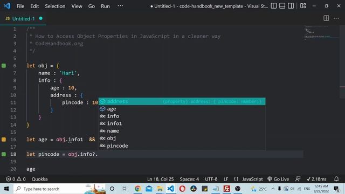Viewport: 345px width, 194px height.
Task: Pick the name suggestion from autocomplete
Action: (182, 131)
